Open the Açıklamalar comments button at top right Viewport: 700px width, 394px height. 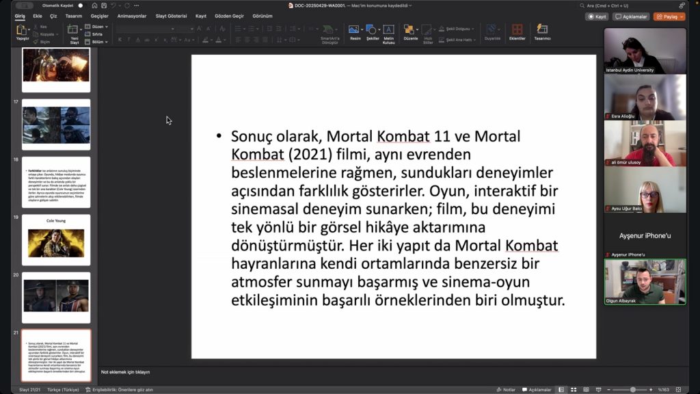coord(631,16)
